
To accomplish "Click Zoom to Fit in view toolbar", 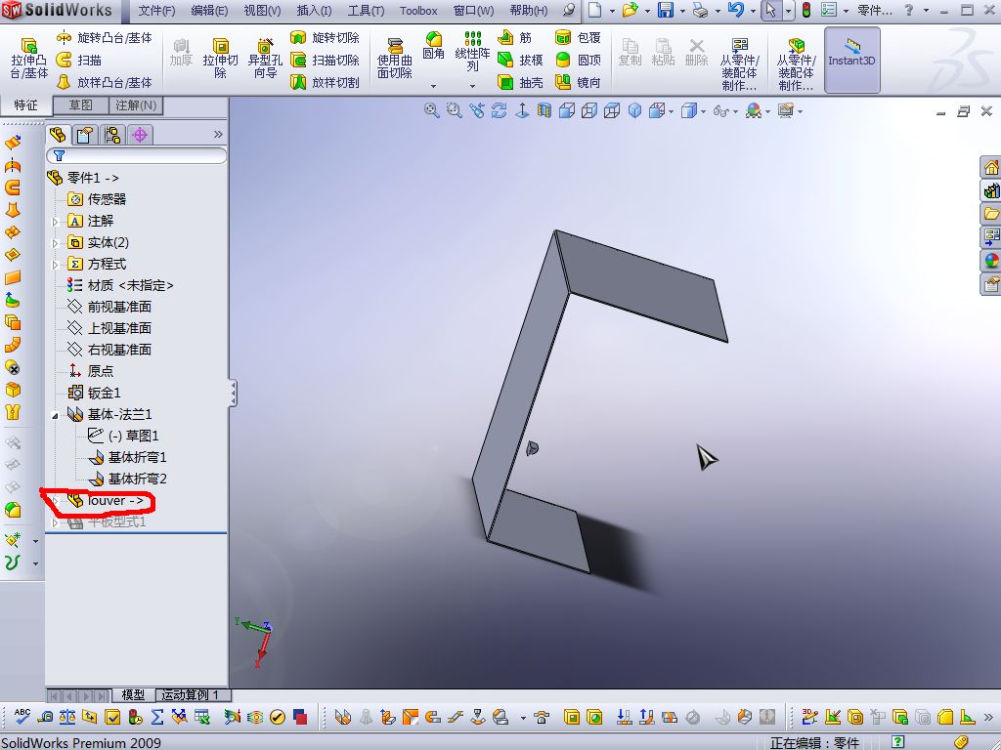I will (x=431, y=111).
